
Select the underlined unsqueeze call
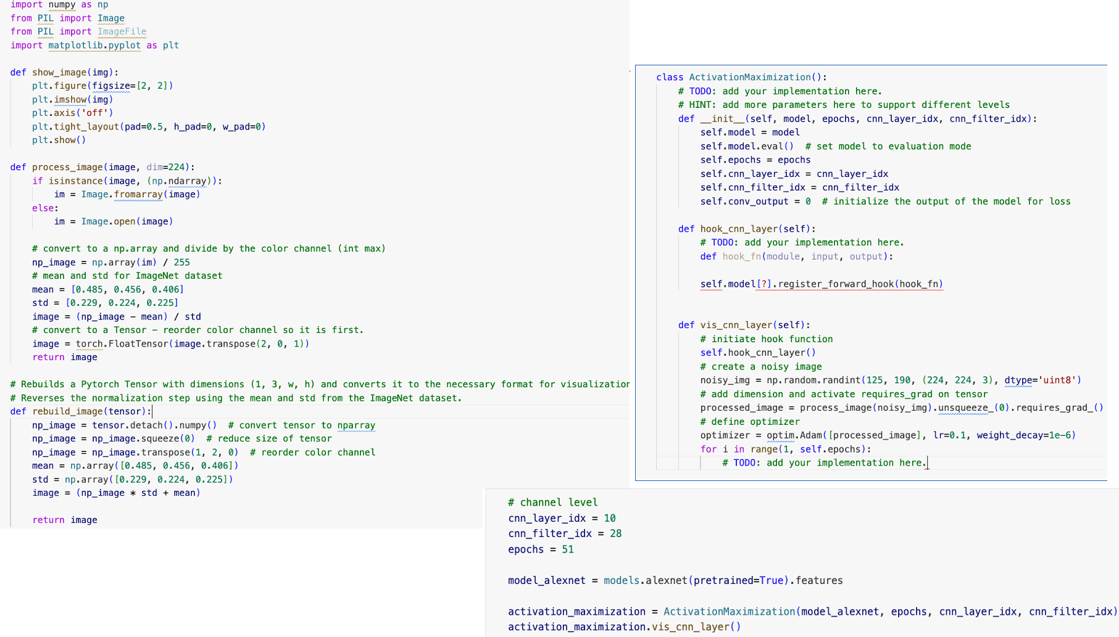point(965,408)
